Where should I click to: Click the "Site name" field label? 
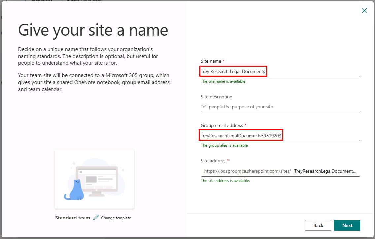pyautogui.click(x=211, y=61)
